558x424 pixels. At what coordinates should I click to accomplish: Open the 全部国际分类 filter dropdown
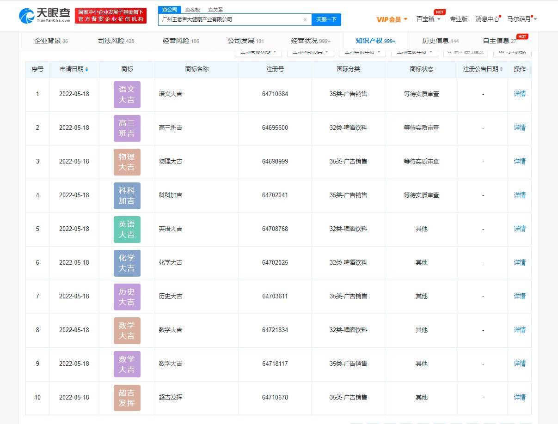click(x=310, y=52)
